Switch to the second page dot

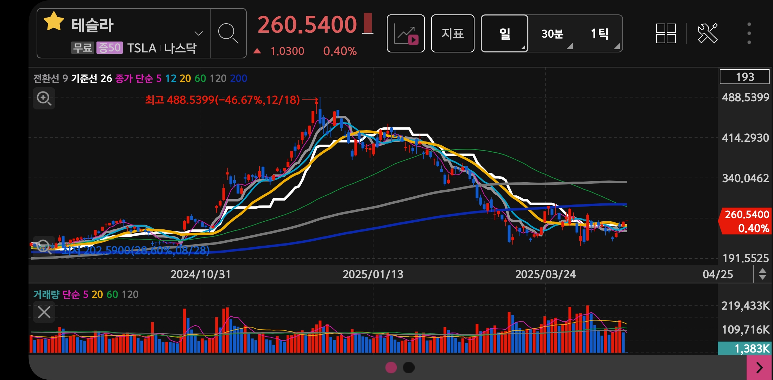(408, 368)
